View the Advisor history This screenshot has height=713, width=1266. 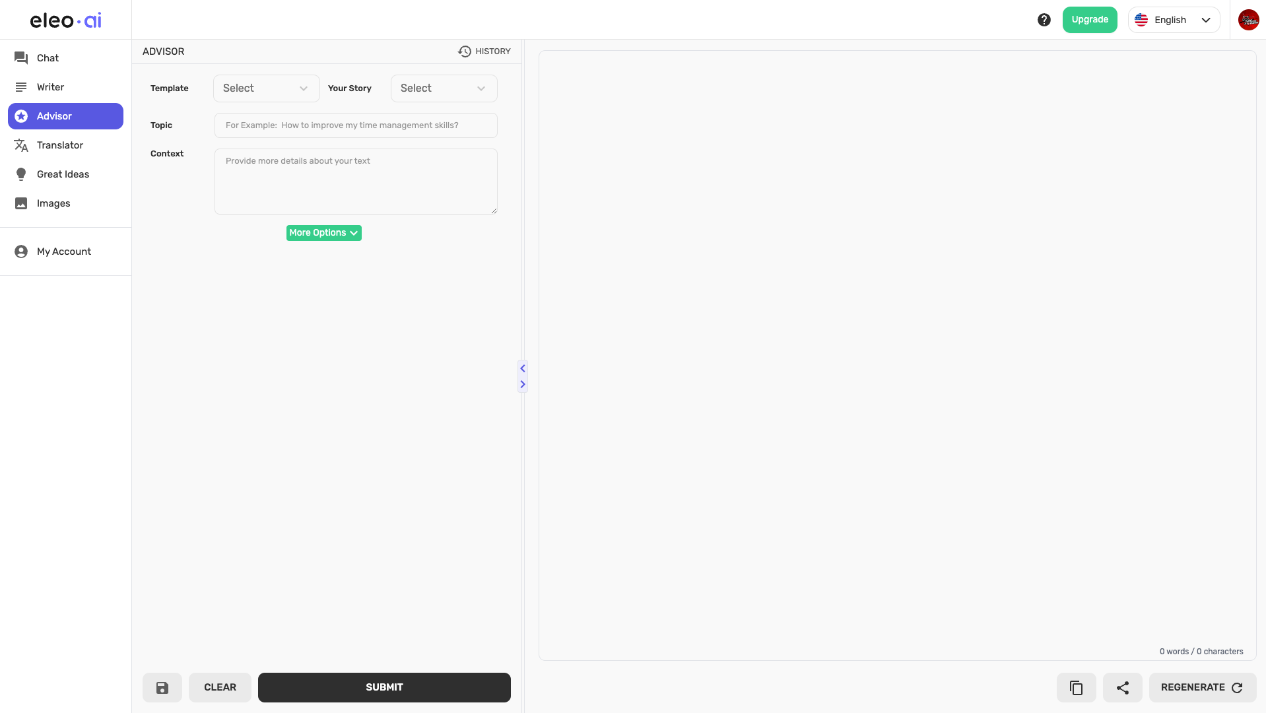coord(484,51)
